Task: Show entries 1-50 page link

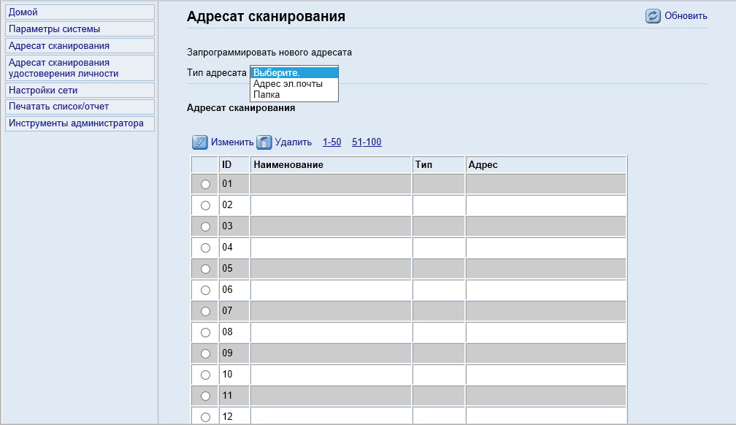Action: pos(331,142)
